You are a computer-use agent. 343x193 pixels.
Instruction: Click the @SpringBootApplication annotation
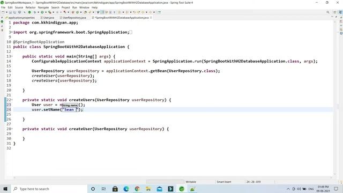39,42
